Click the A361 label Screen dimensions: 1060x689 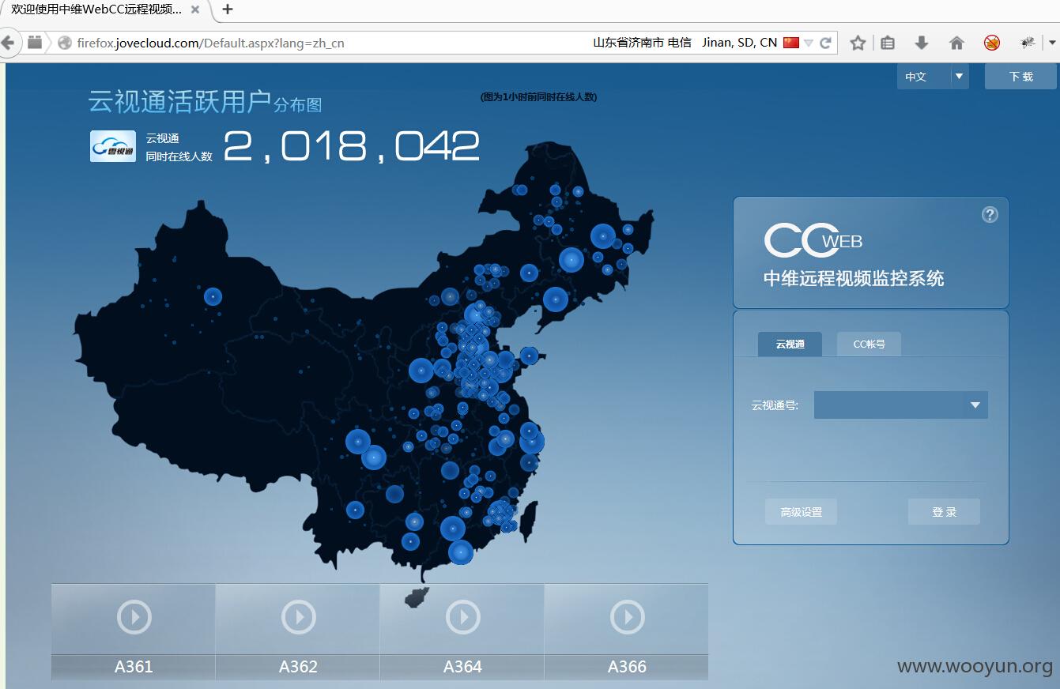click(134, 667)
